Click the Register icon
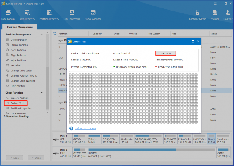The width and height of the screenshot is (234, 166). click(x=228, y=15)
